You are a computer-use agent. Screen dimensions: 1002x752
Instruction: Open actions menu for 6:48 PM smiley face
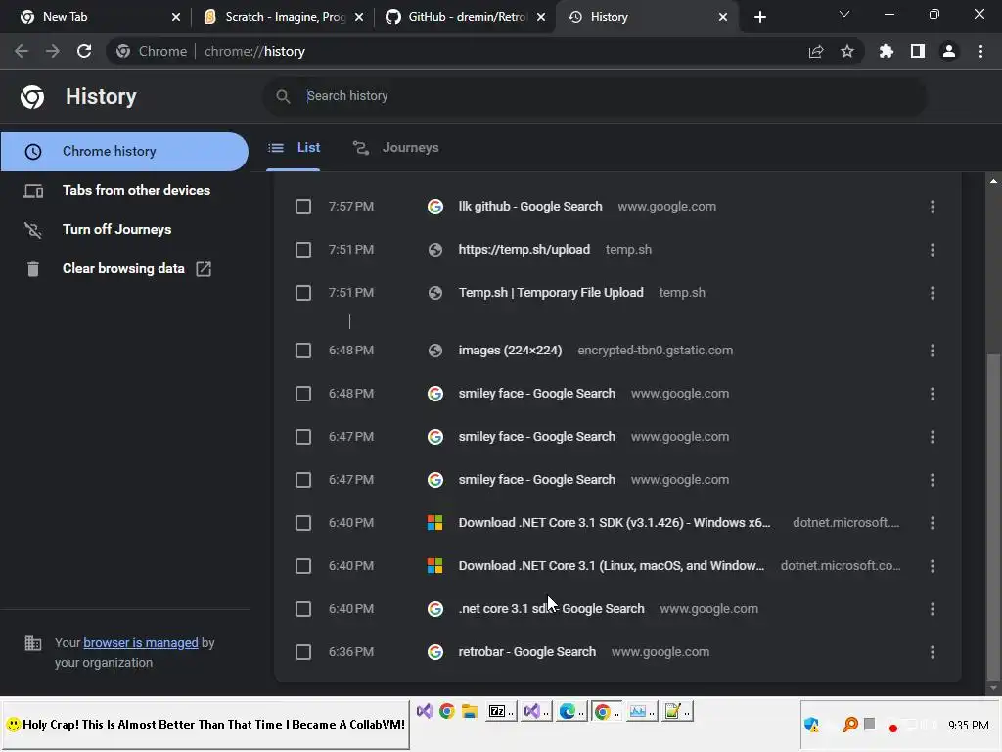(x=933, y=394)
